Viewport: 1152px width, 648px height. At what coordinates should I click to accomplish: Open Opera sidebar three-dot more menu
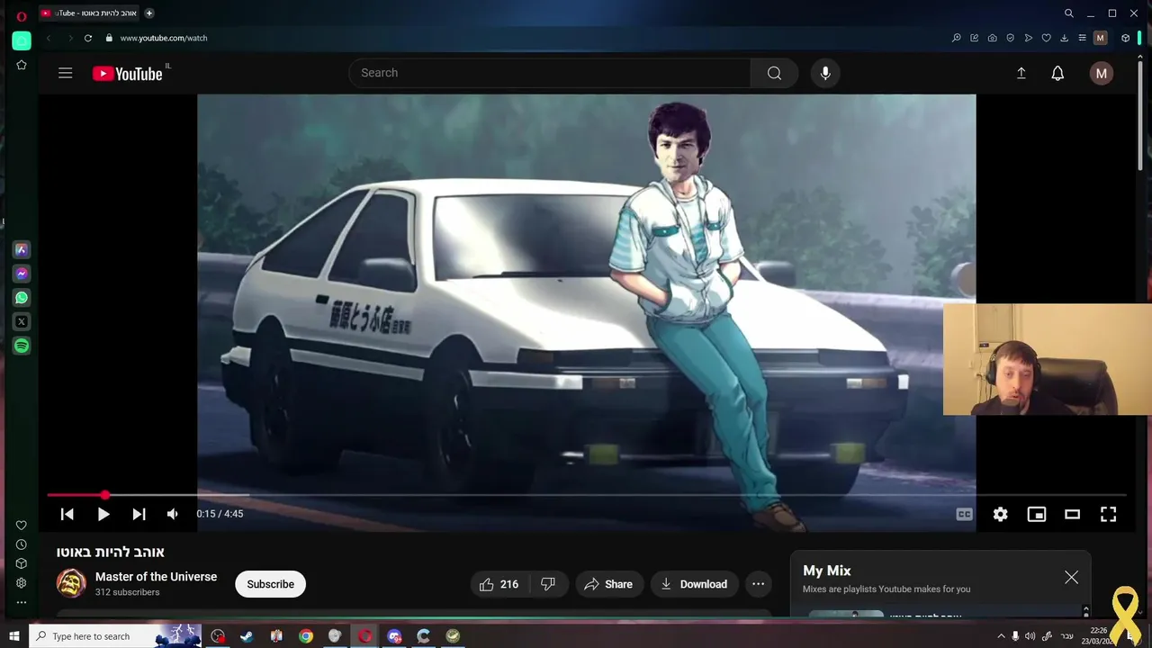22,602
